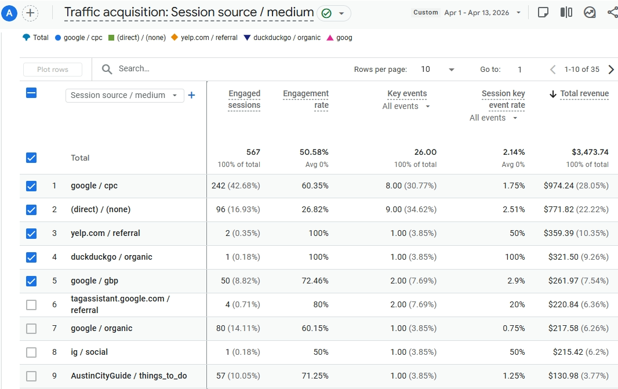Click the search magnifier icon
The image size is (618, 389).
point(107,69)
